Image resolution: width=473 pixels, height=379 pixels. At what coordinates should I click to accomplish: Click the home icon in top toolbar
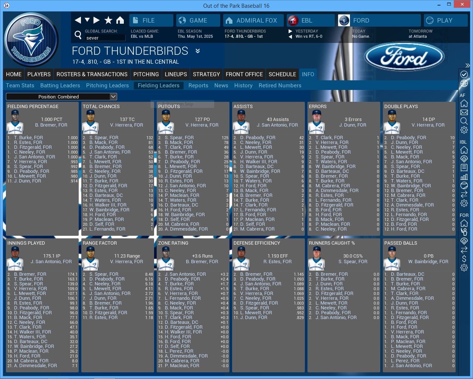(120, 20)
